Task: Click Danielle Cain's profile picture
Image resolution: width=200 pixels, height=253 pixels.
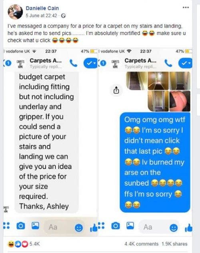Action: (x=15, y=12)
